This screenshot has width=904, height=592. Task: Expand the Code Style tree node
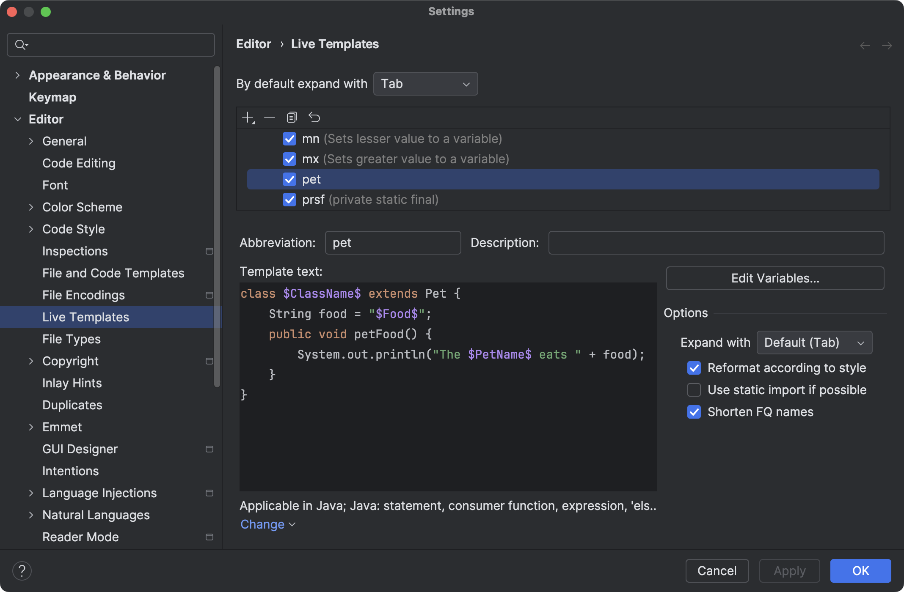(x=31, y=229)
